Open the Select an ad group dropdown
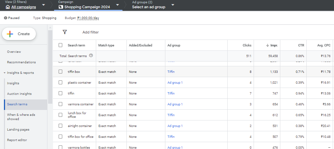The height and width of the screenshot is (149, 334). pos(173,5)
